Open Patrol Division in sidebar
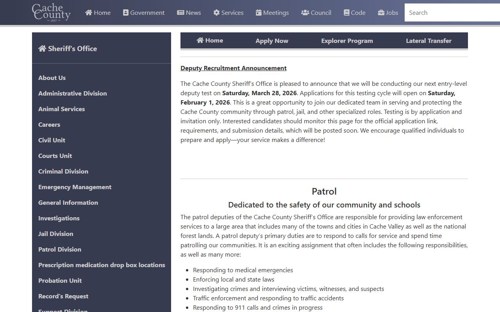Screen dimensions: 500x312 tap(60, 249)
